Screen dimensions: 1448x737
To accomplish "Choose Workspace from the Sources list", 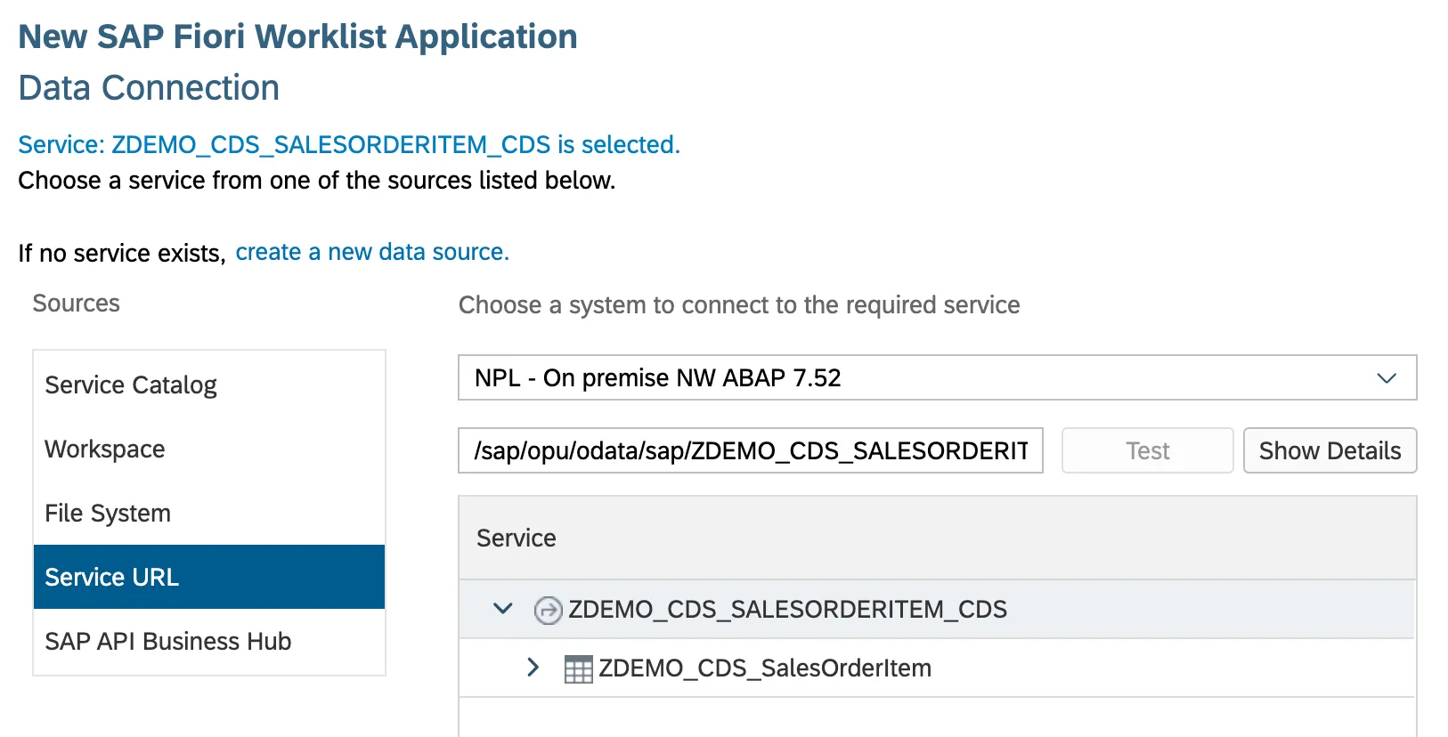I will click(x=105, y=449).
